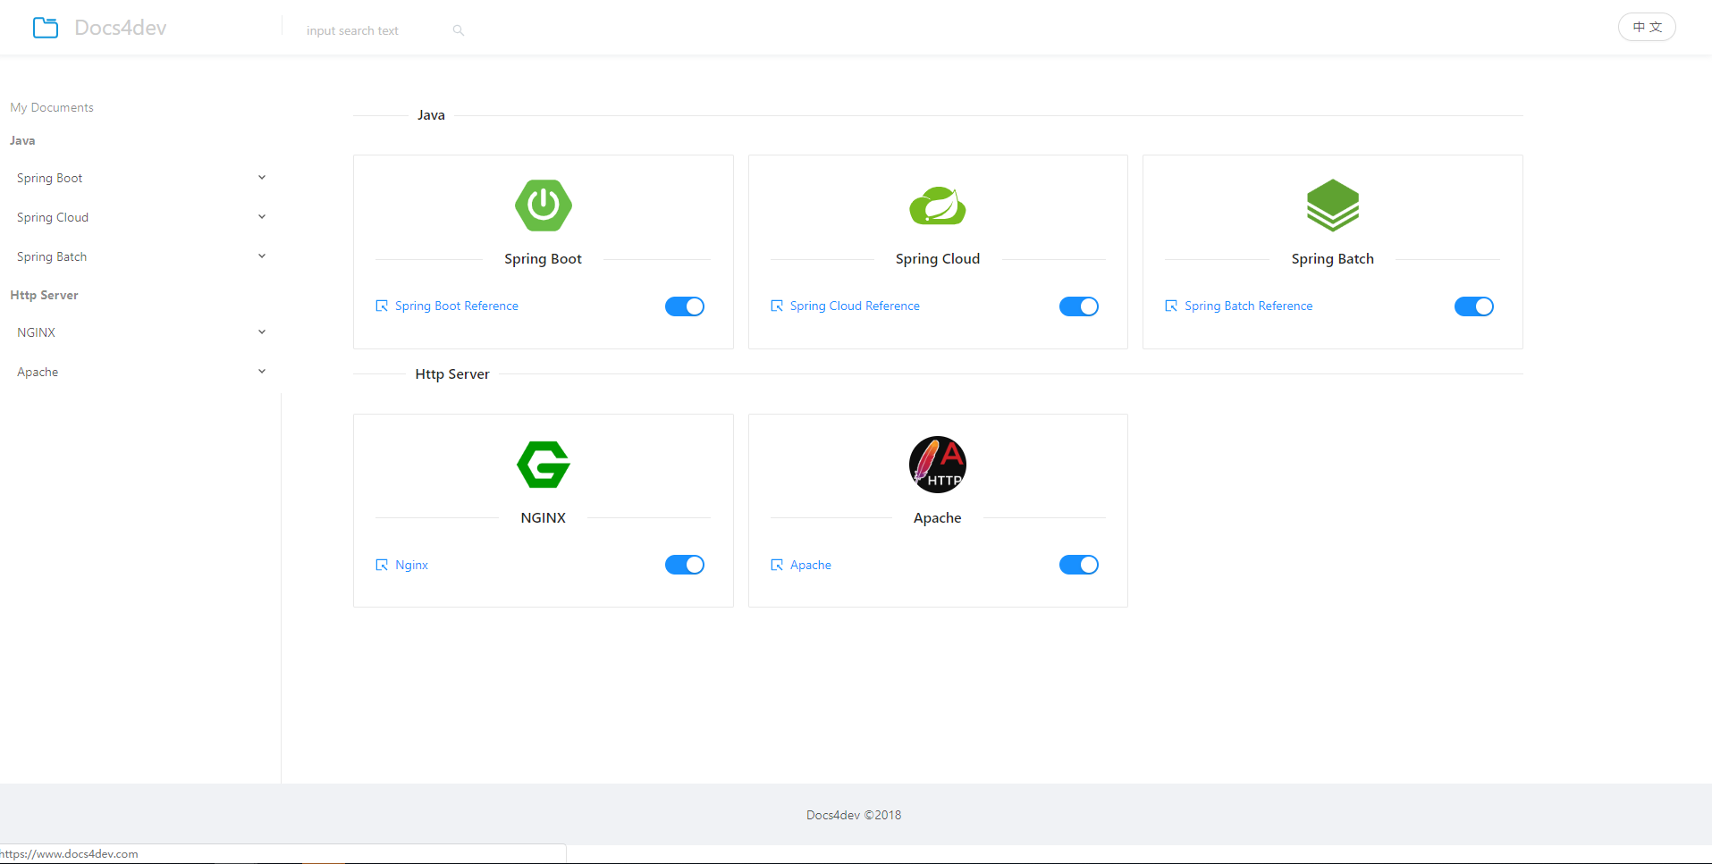
Task: Click external link icon beside Nginx
Action: click(382, 565)
